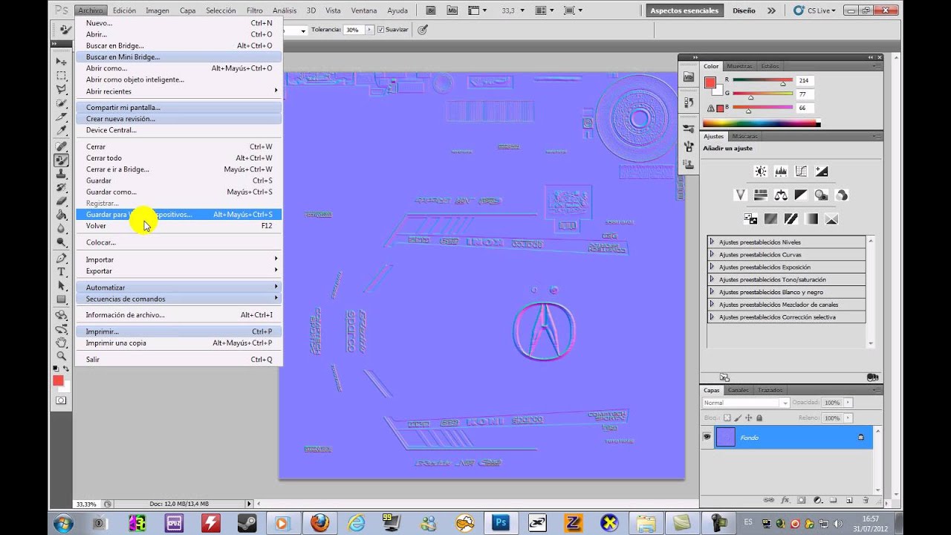Add a Threshold adjustment
The image size is (951, 535).
tap(791, 218)
